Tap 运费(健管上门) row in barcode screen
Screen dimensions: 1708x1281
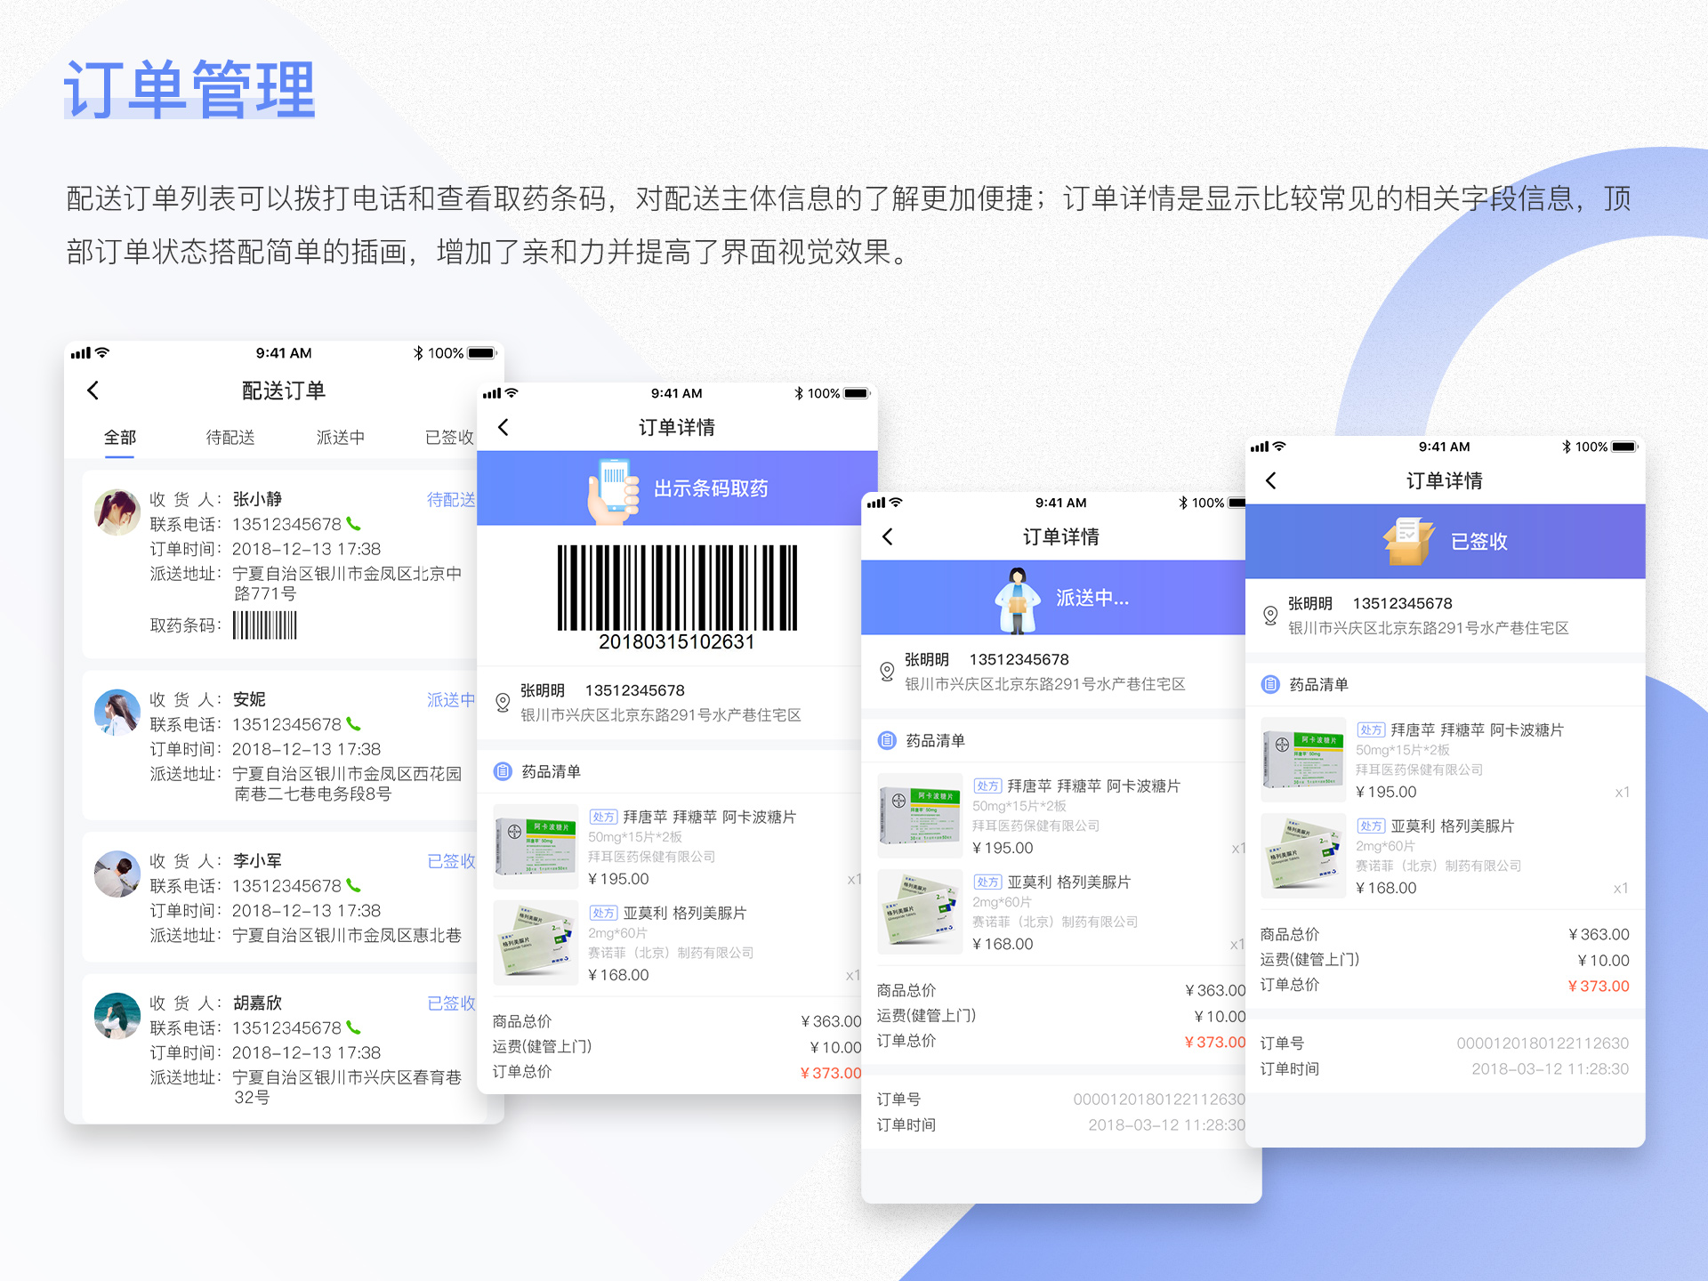pyautogui.click(x=677, y=1047)
